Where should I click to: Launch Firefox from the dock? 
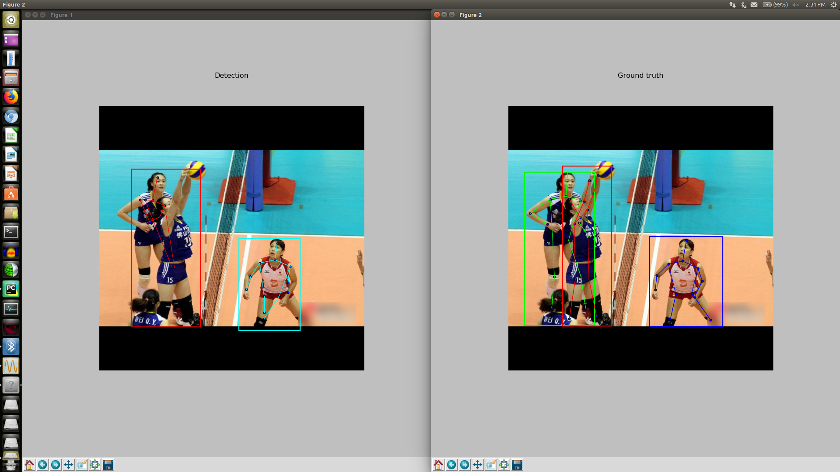11,97
